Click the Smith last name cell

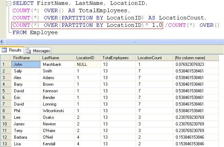pyautogui.click(x=57, y=71)
